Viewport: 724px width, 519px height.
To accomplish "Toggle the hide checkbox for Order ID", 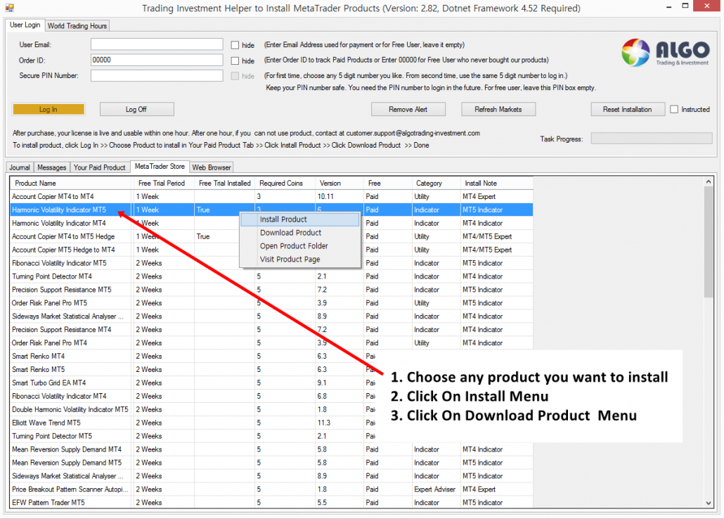I will click(235, 60).
